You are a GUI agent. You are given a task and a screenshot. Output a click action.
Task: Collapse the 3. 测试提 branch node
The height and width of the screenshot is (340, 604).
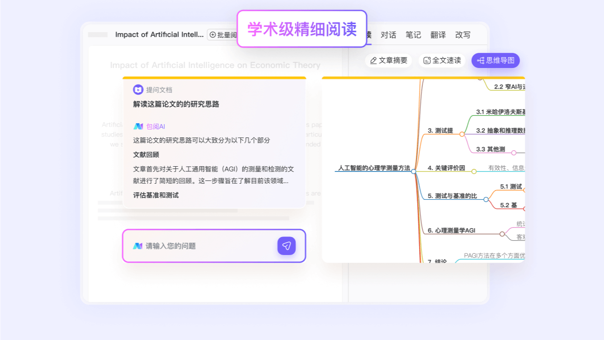pos(461,134)
